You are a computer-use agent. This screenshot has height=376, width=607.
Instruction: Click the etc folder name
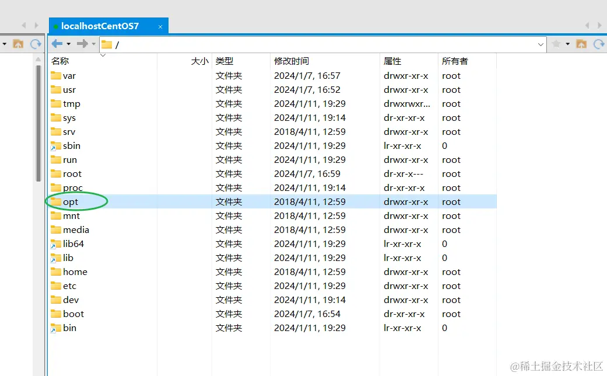[x=70, y=286]
